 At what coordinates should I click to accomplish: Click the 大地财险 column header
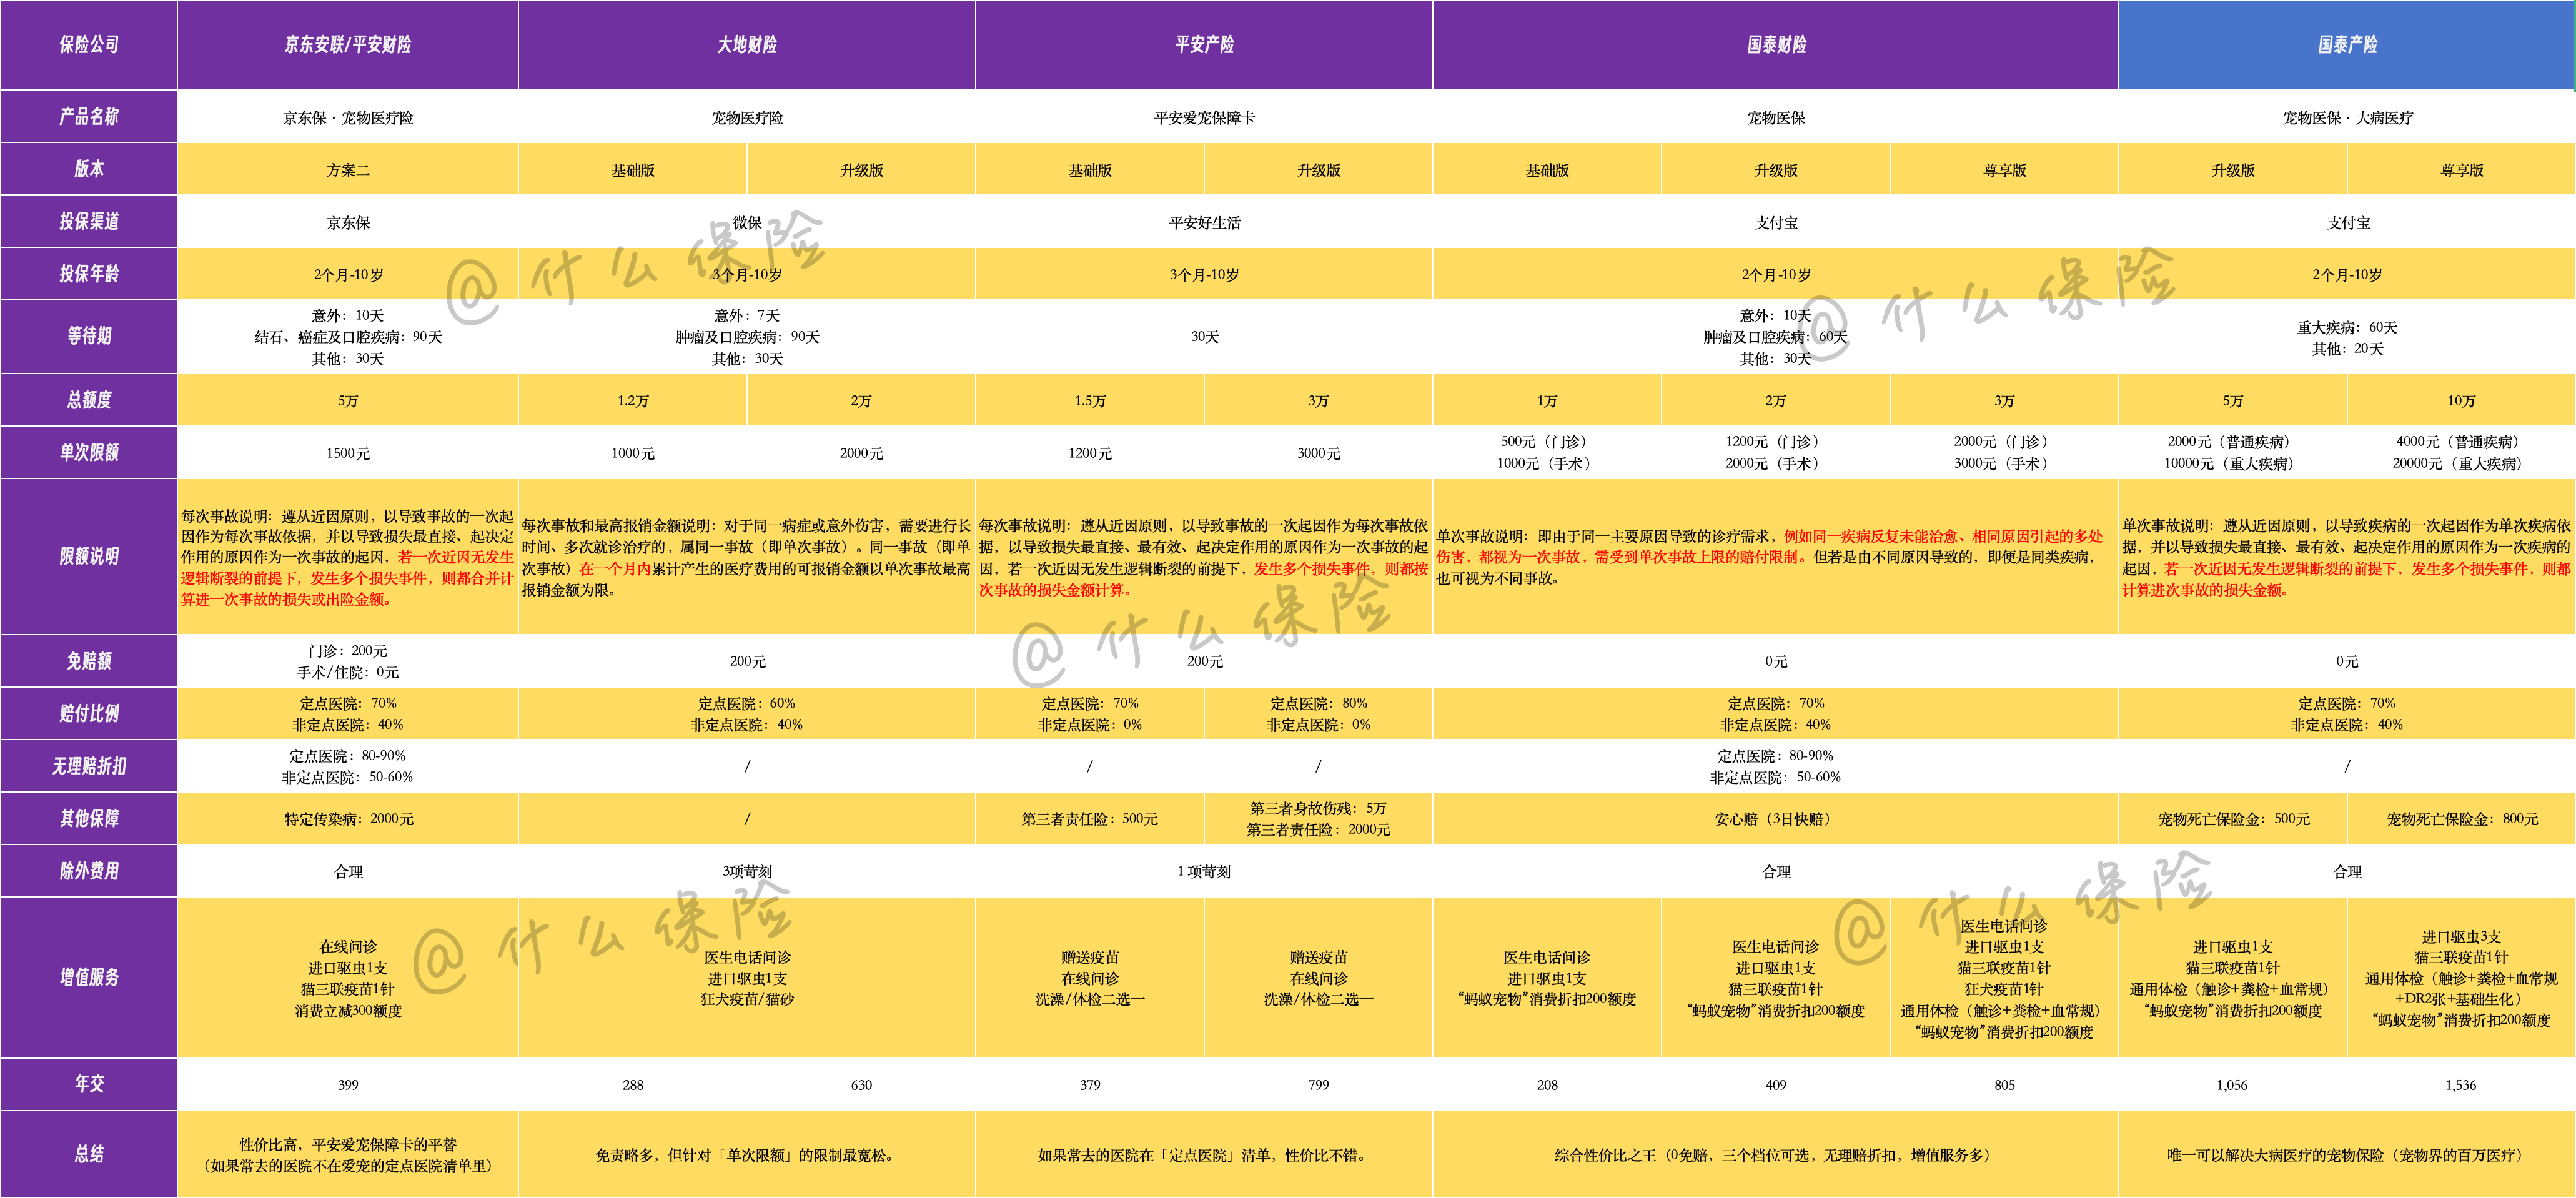click(746, 45)
